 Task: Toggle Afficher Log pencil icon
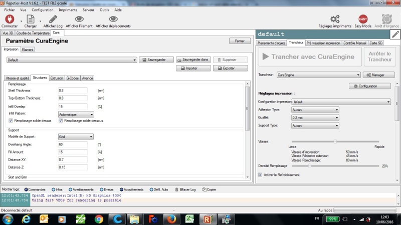pyautogui.click(x=53, y=19)
